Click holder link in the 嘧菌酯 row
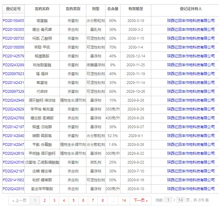 tap(191, 21)
